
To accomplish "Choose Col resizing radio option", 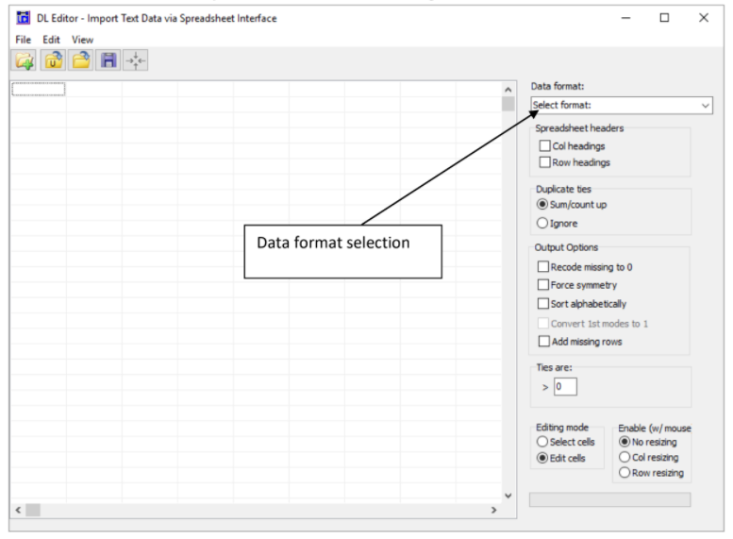I will click(x=625, y=457).
